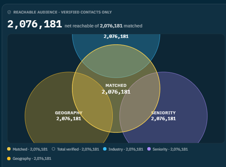This screenshot has height=167, width=226.
Task: Click the 'Matched · 2,076,181' legend text
Action: (x=30, y=149)
